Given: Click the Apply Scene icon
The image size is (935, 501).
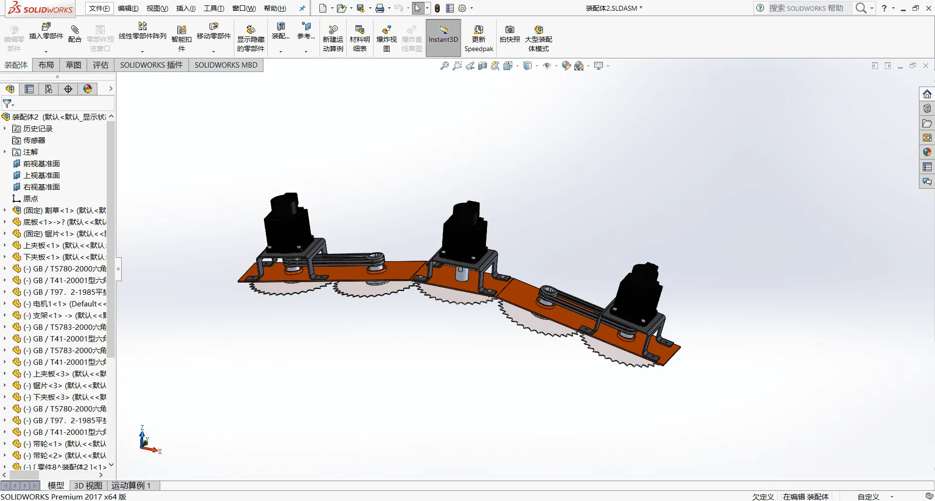Looking at the screenshot, I should coord(579,66).
